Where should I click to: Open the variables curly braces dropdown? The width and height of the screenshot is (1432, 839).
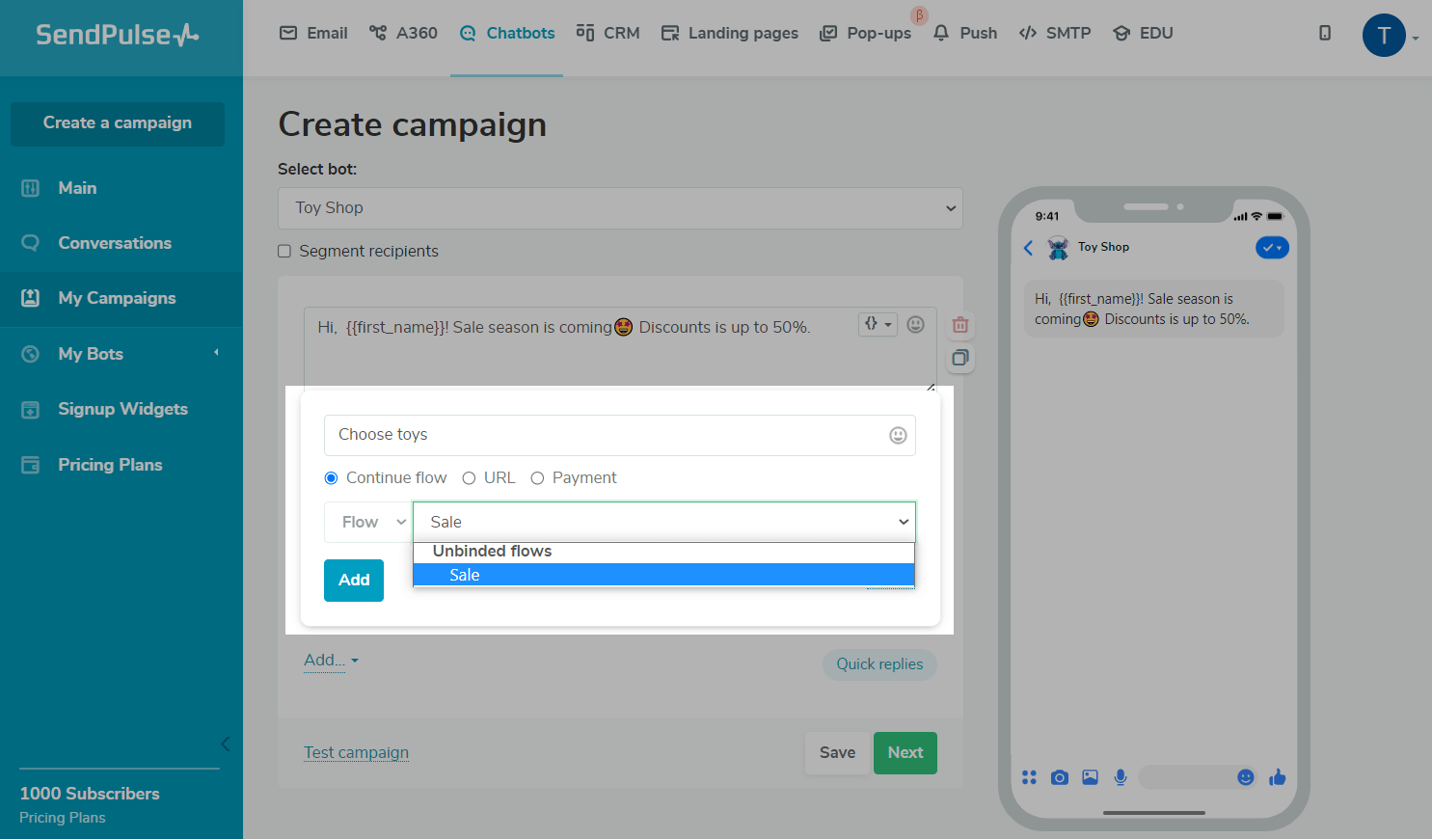[877, 325]
